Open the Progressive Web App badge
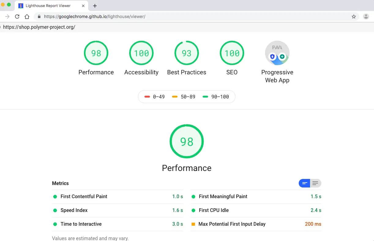The width and height of the screenshot is (374, 241). point(277,53)
